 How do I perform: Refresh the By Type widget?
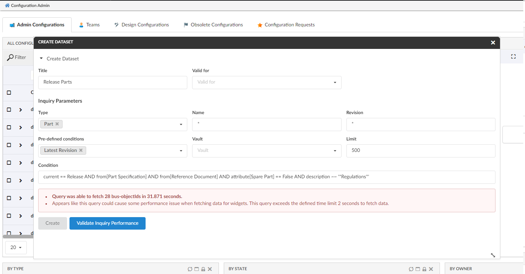(190, 269)
